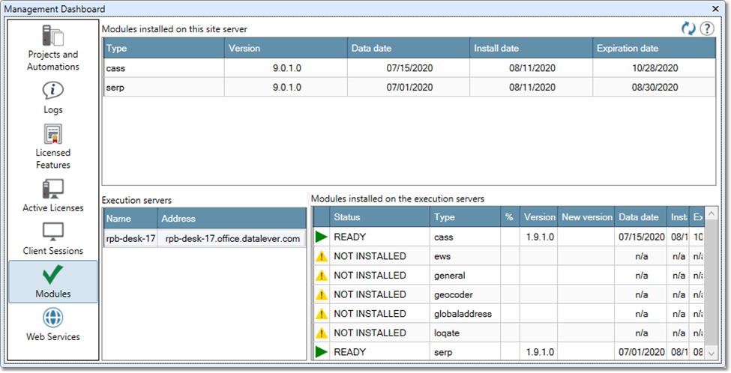This screenshot has width=731, height=373.
Task: Sort site modules by Type column
Action: [163, 48]
